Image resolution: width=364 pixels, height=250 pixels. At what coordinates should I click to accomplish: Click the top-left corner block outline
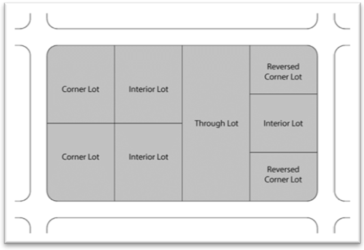[x=23, y=20]
